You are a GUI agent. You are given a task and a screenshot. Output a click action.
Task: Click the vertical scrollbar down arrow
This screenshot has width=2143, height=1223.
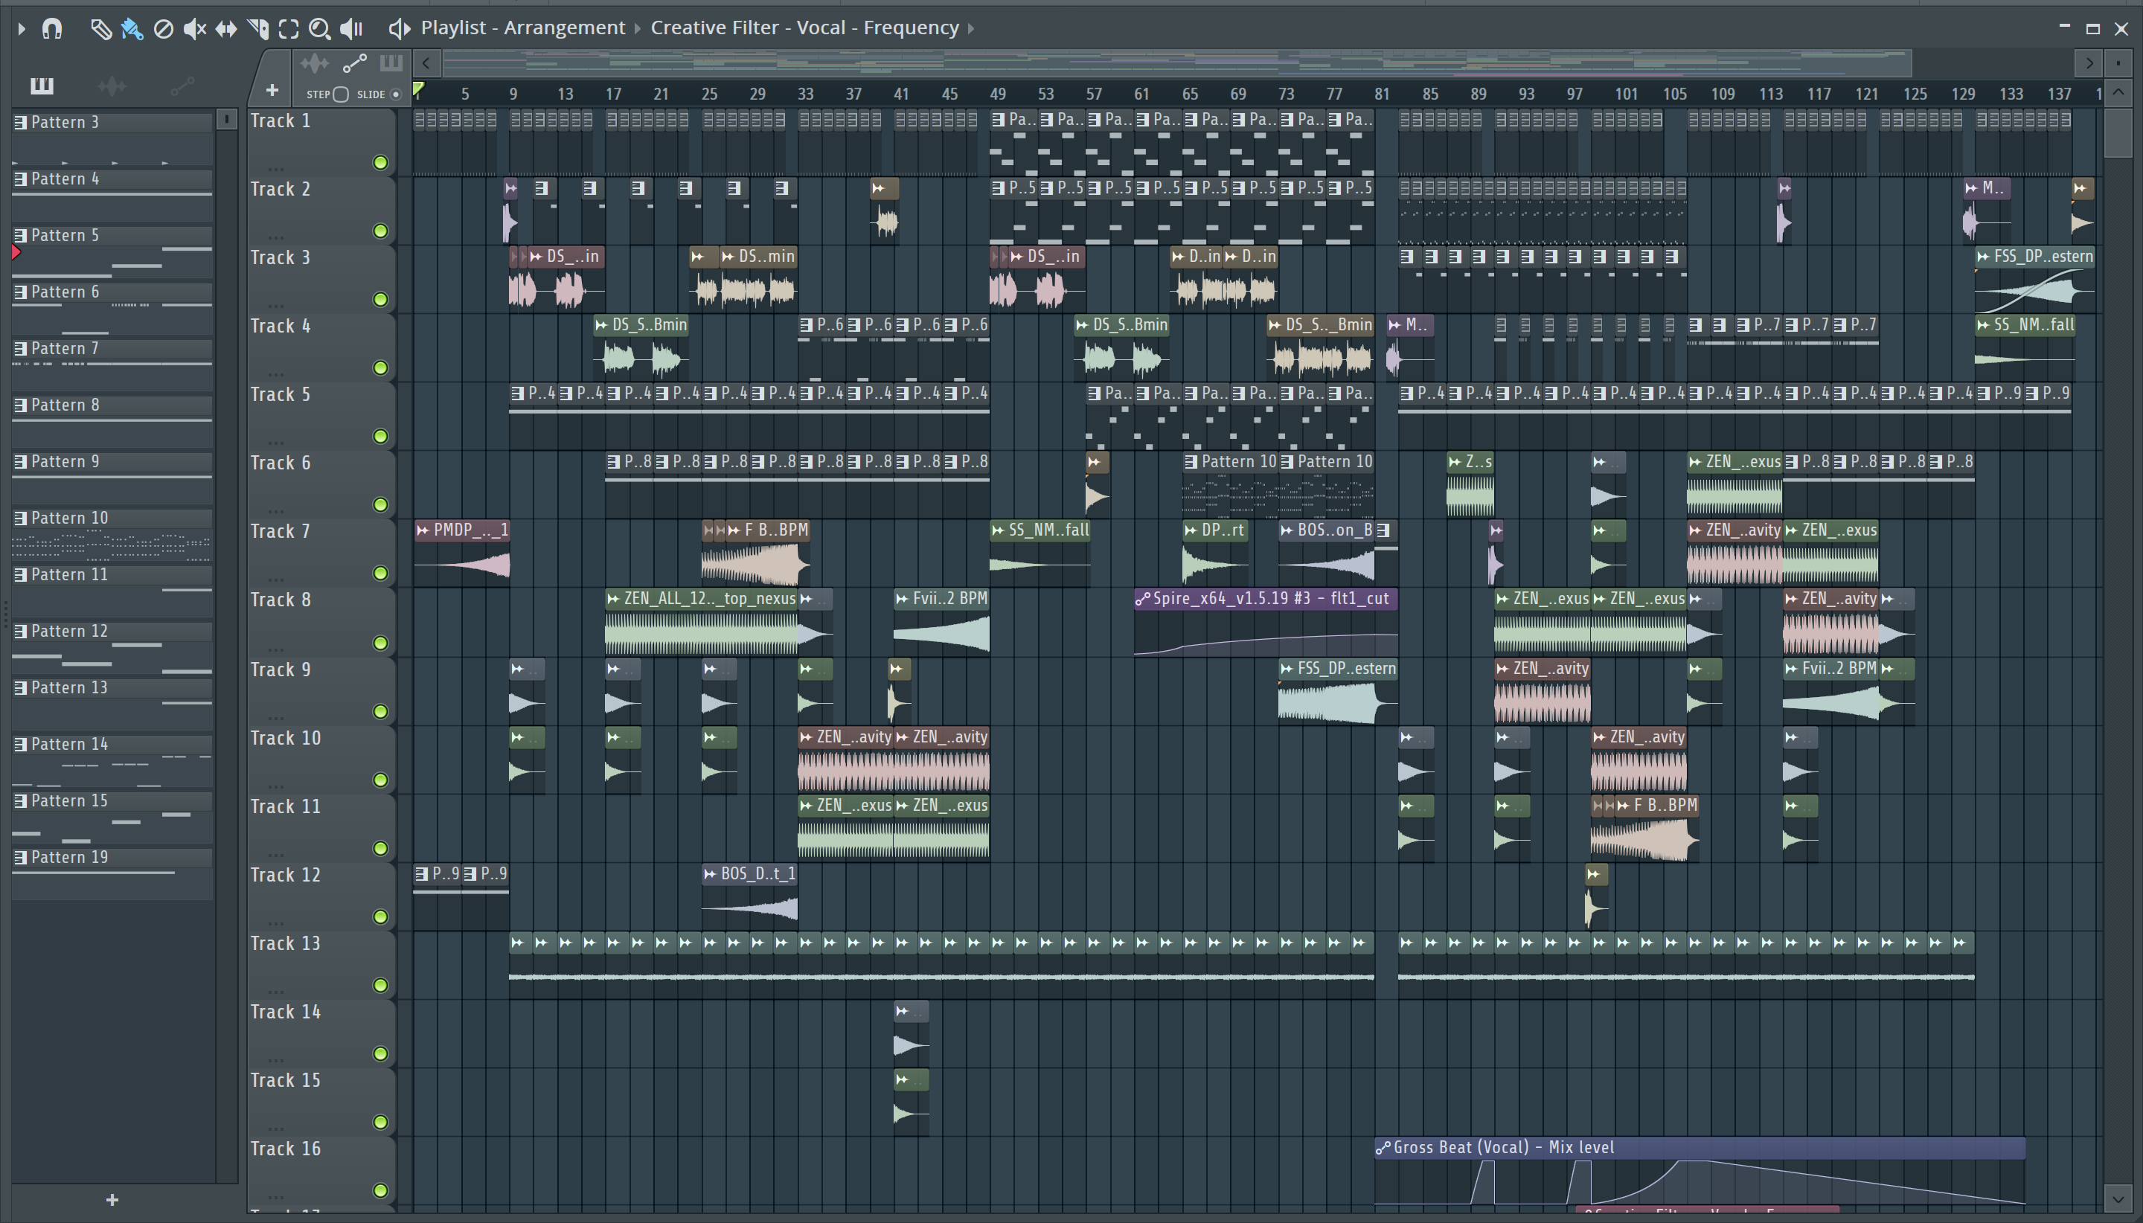tap(2118, 1198)
